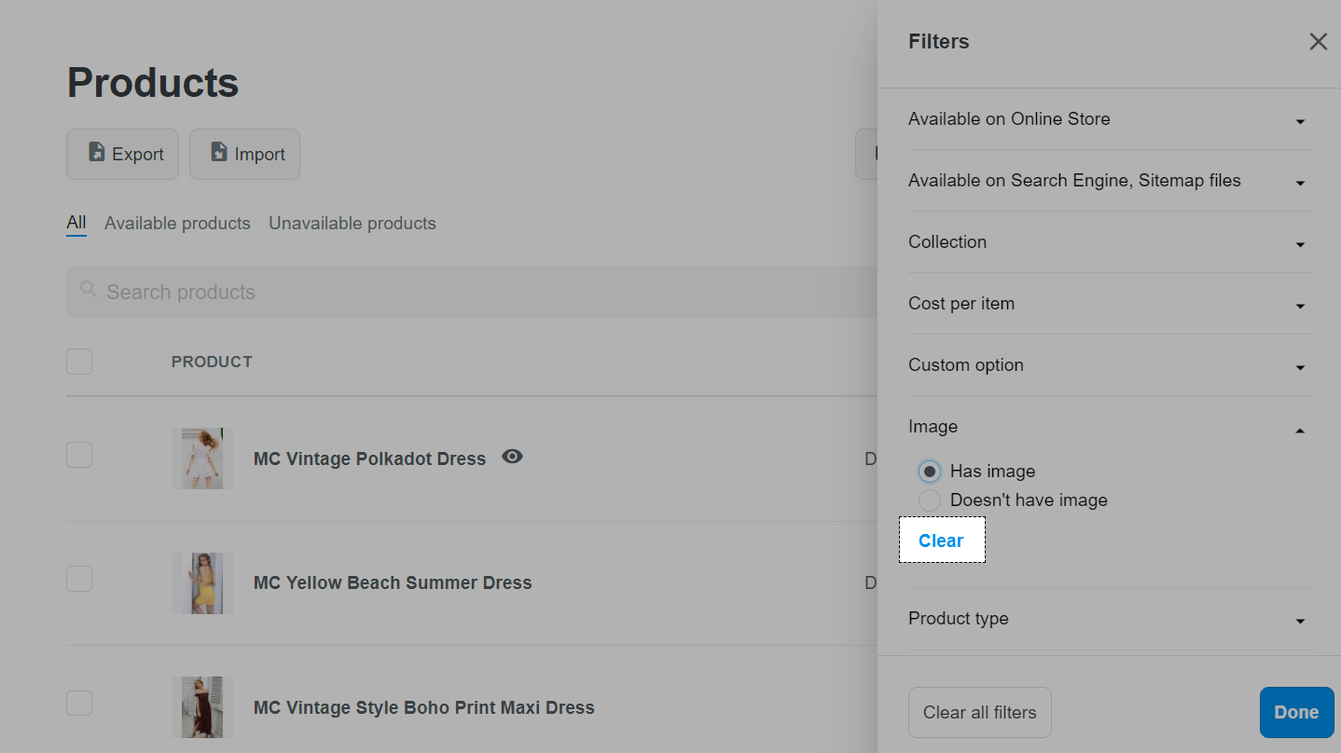Screen dimensions: 1341x753
Task: Click the Import button
Action: click(x=244, y=154)
